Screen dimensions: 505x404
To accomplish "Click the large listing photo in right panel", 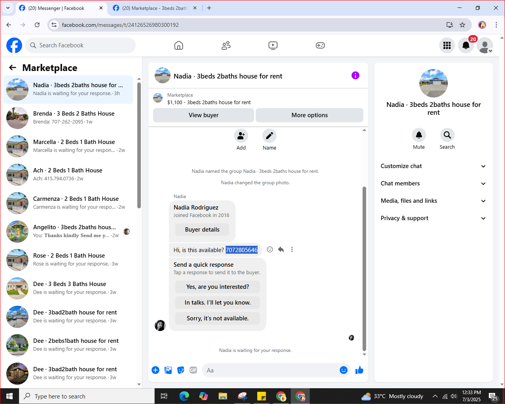I will click(434, 83).
